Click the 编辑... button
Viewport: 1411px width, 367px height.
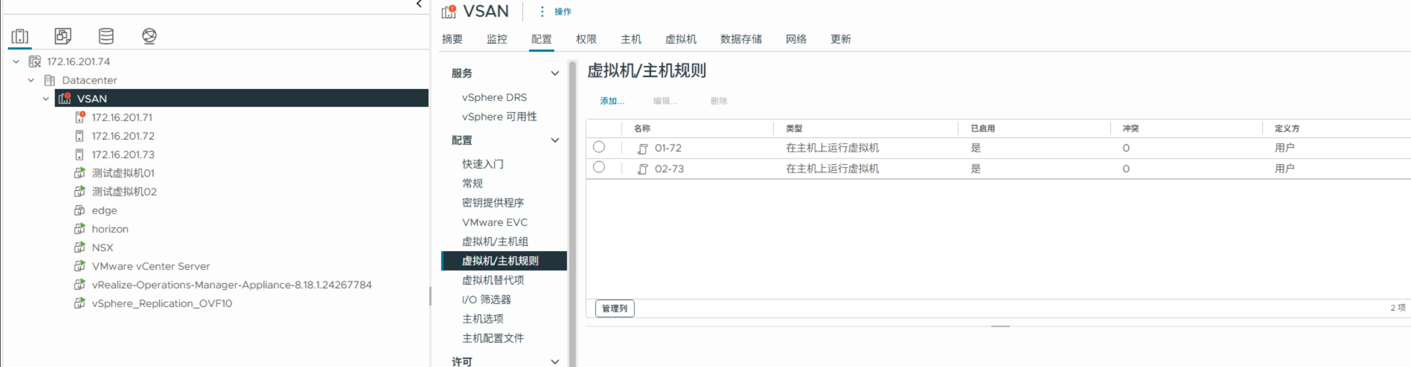[x=665, y=101]
